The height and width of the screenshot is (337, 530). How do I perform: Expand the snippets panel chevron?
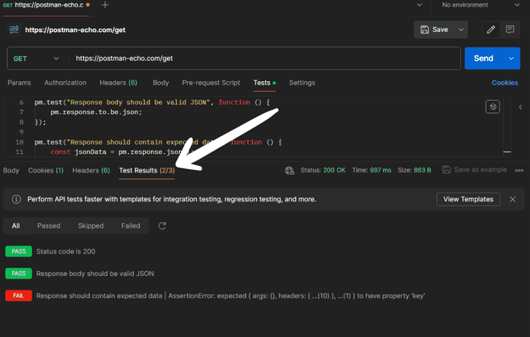coord(520,107)
